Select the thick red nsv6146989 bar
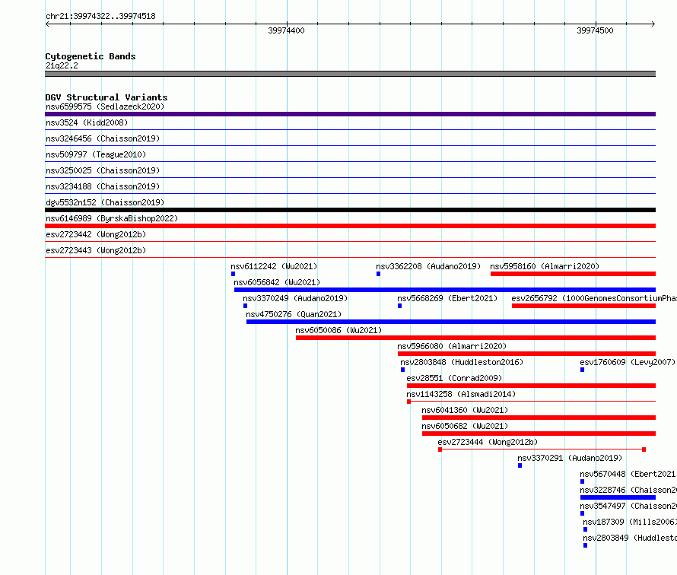 (x=350, y=226)
